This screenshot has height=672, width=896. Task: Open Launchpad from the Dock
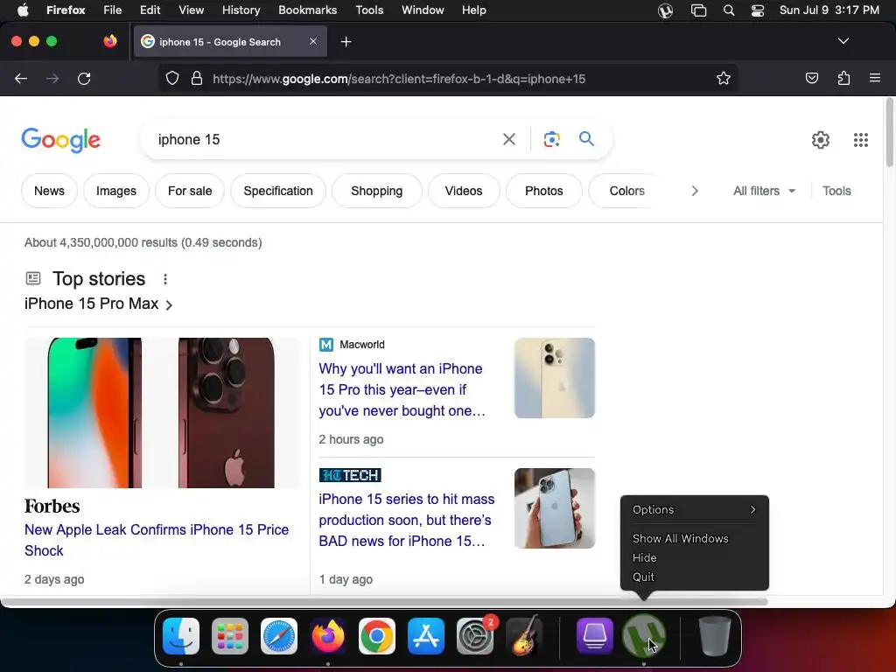point(230,636)
